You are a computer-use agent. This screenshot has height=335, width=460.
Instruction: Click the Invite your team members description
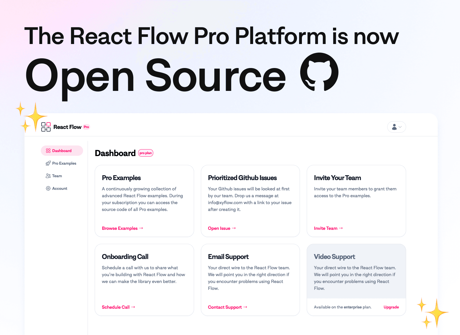355,192
